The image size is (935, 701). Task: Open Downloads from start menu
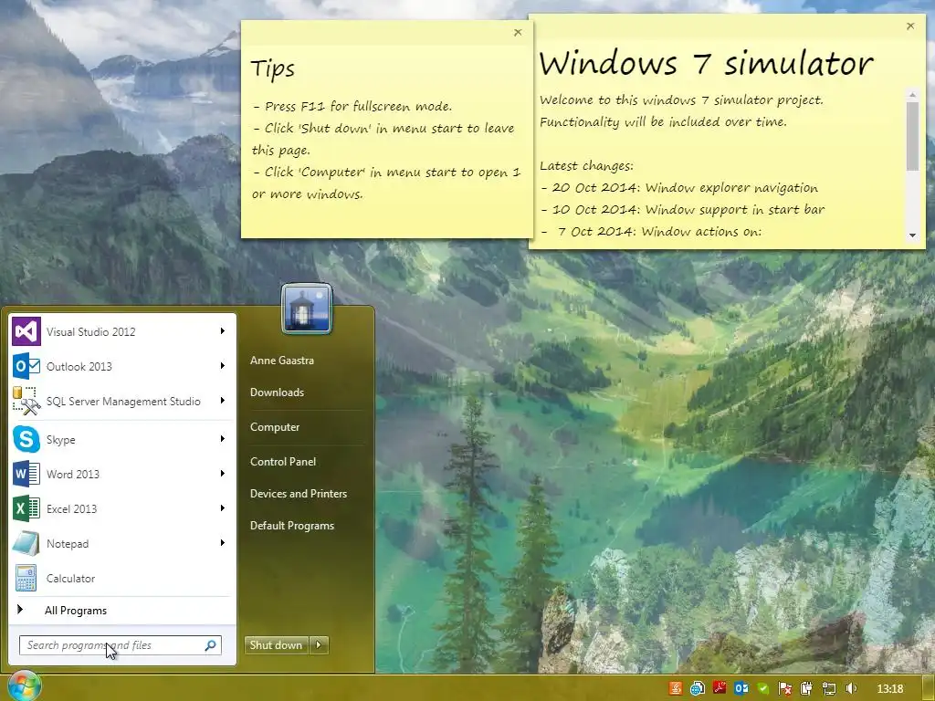[x=277, y=392]
